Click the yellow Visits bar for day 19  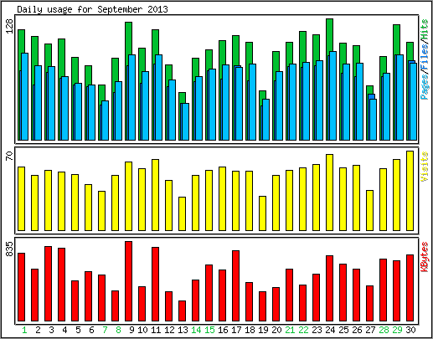(x=262, y=213)
